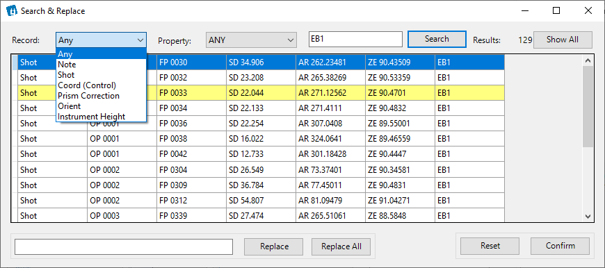The image size is (605, 268).
Task: Select cell SD 22.044
Action: (x=261, y=93)
